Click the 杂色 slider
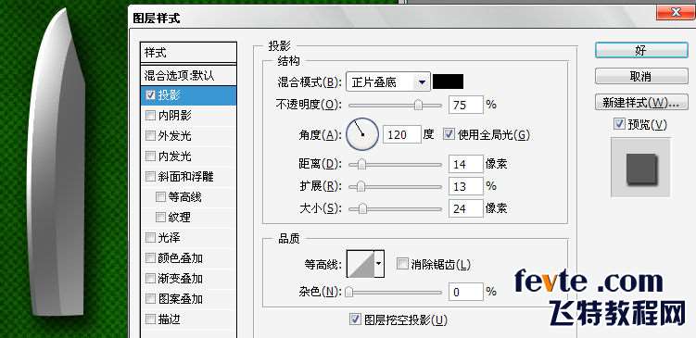This screenshot has width=696, height=338. 395,292
